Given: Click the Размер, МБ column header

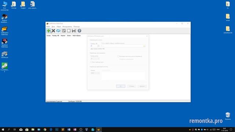Looking at the screenshot, I should point(55,36).
